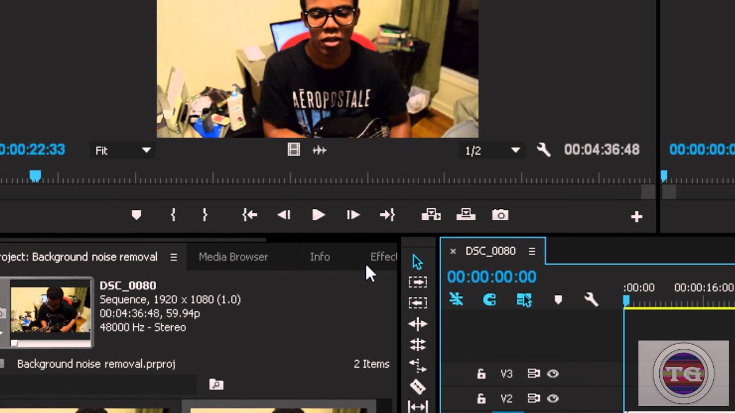Click the Insert edit button

tap(431, 215)
